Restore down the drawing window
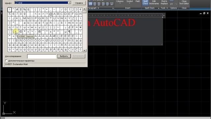211x119 pixels. point(204,13)
